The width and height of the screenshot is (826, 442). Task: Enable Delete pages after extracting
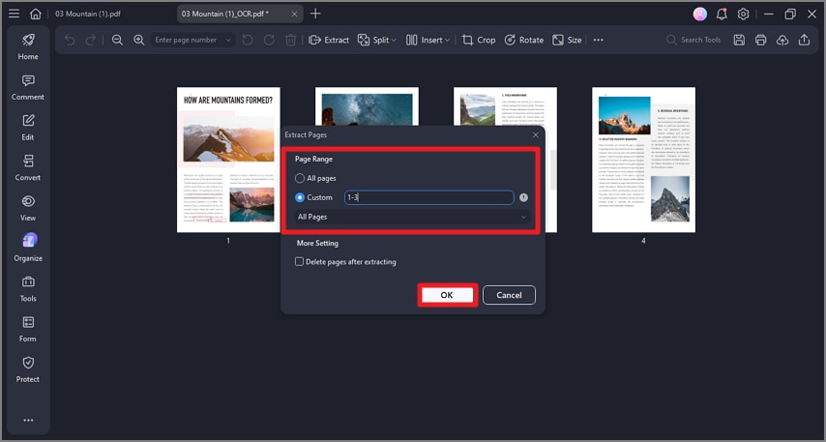click(299, 262)
